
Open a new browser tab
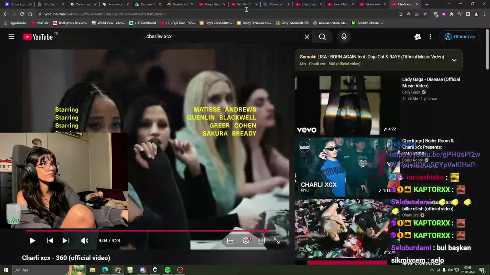click(427, 4)
